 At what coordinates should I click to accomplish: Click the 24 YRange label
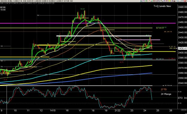click(166, 94)
